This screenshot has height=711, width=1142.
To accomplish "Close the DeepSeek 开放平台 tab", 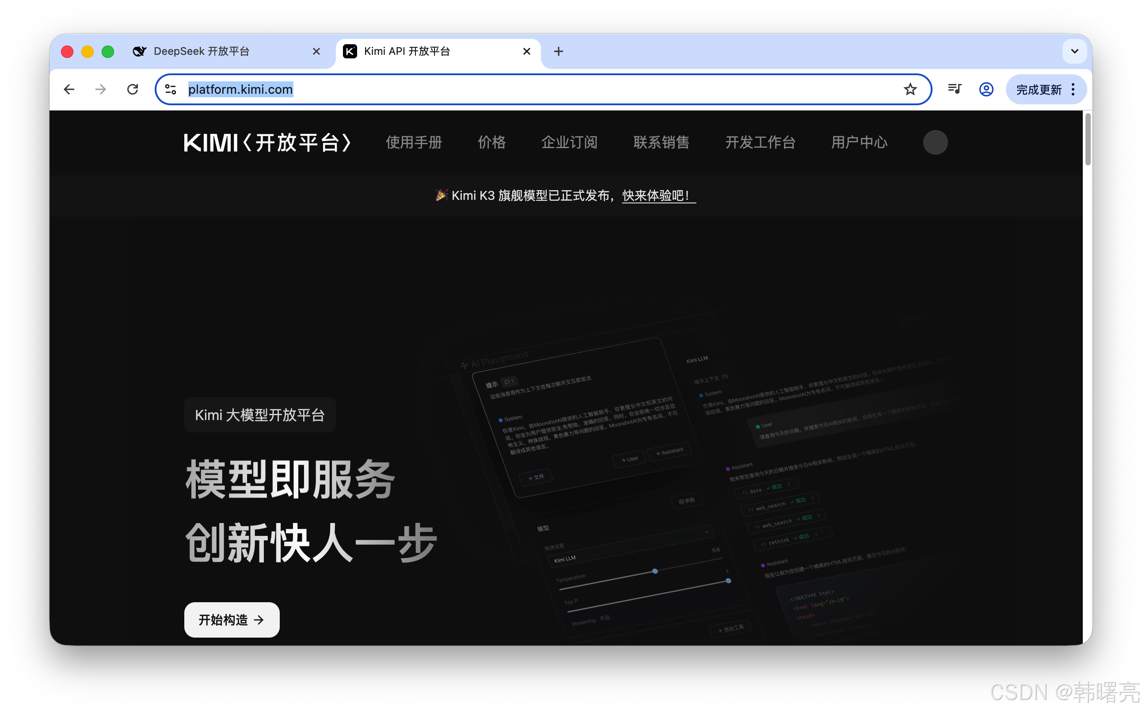I will coord(316,51).
